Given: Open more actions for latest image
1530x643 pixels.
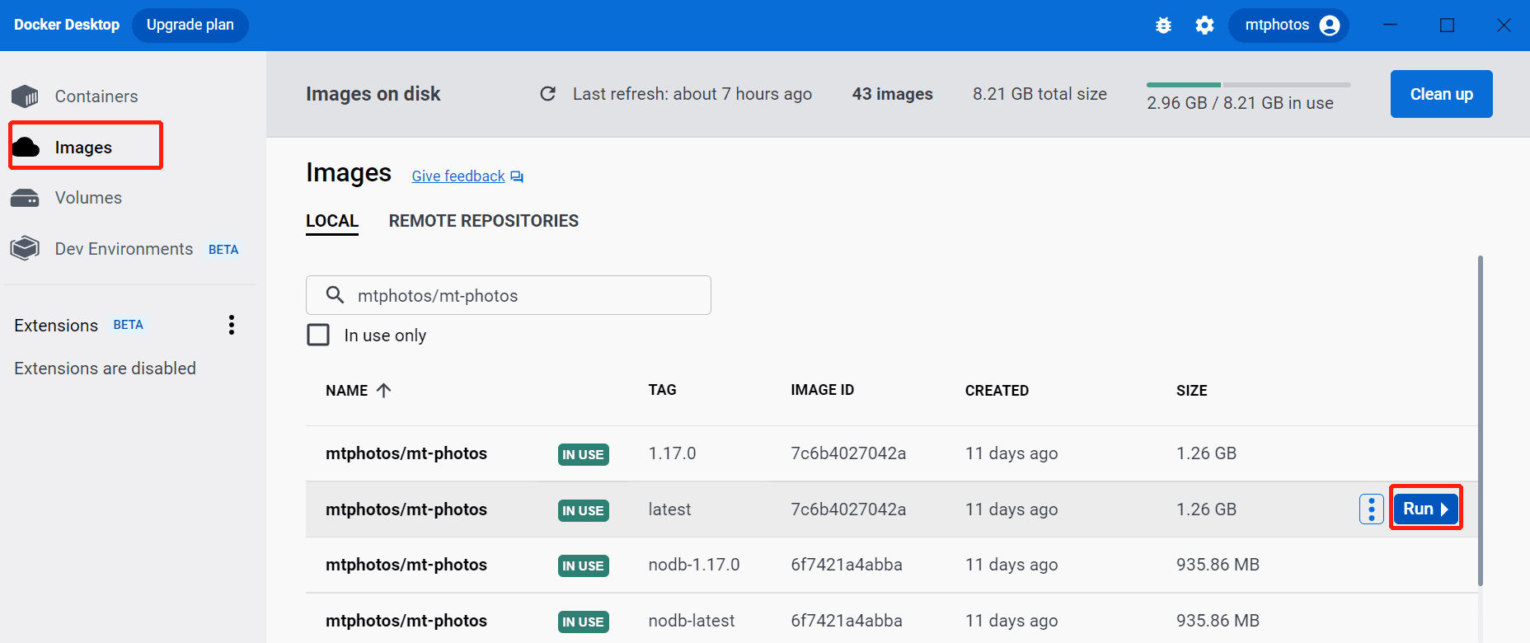Looking at the screenshot, I should pos(1371,509).
